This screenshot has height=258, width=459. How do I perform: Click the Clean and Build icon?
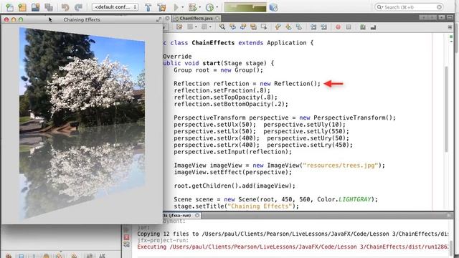[161, 7]
